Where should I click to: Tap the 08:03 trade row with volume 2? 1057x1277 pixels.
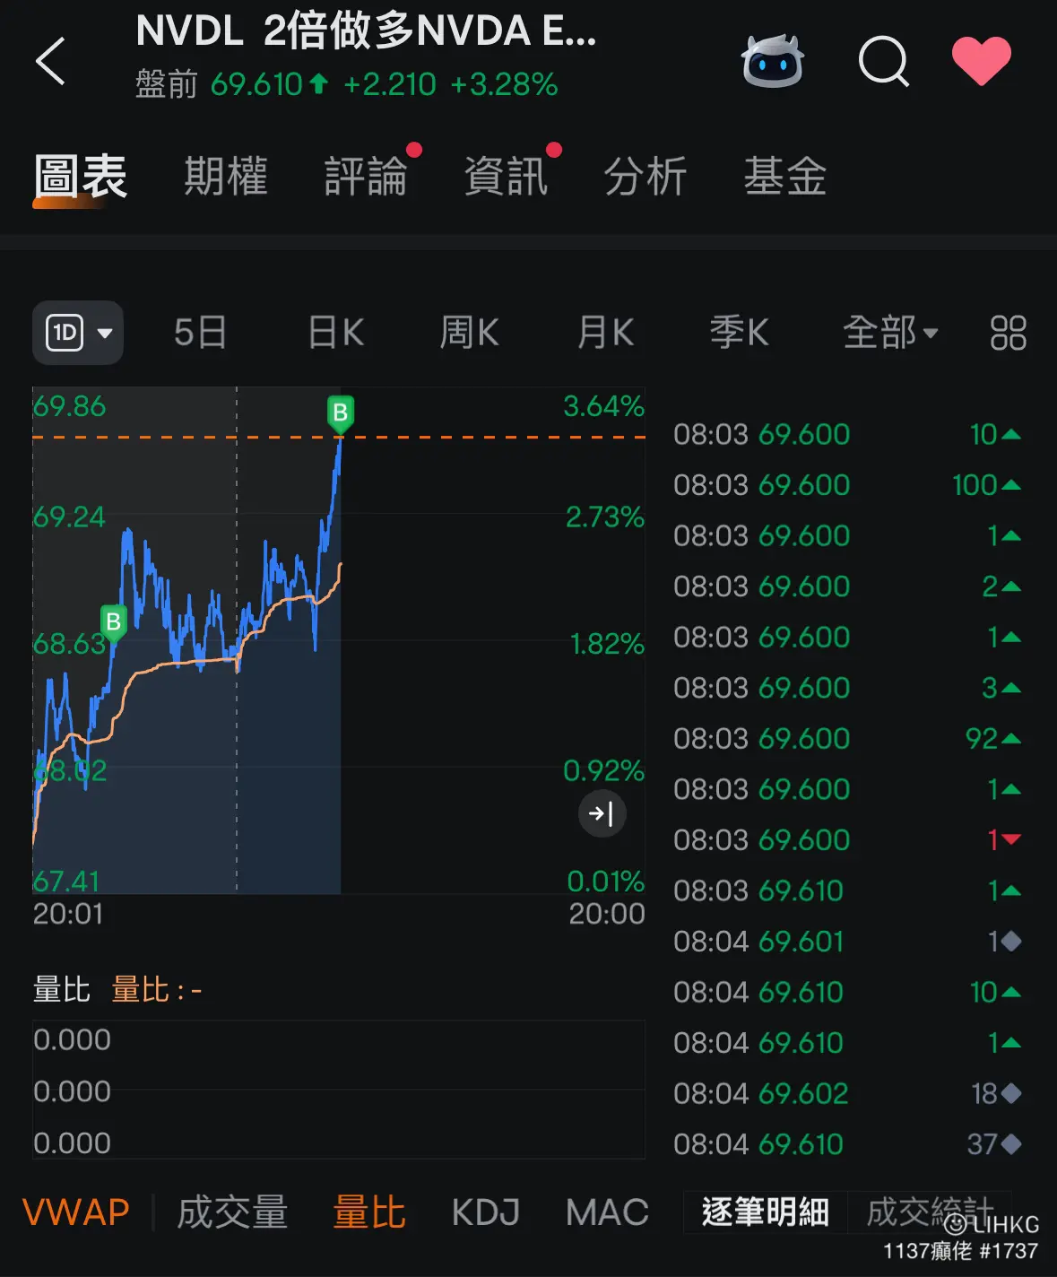[x=847, y=586]
